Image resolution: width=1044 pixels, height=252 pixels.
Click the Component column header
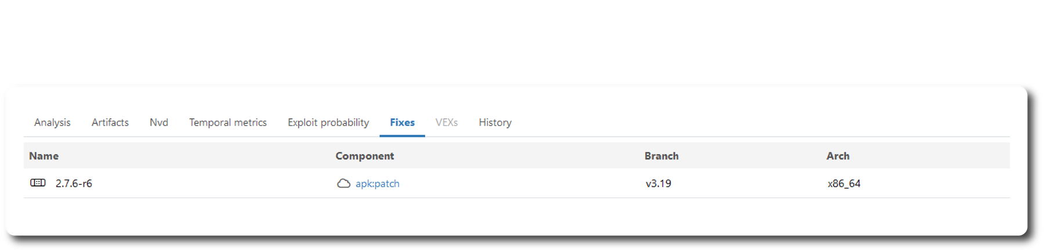[x=364, y=156]
